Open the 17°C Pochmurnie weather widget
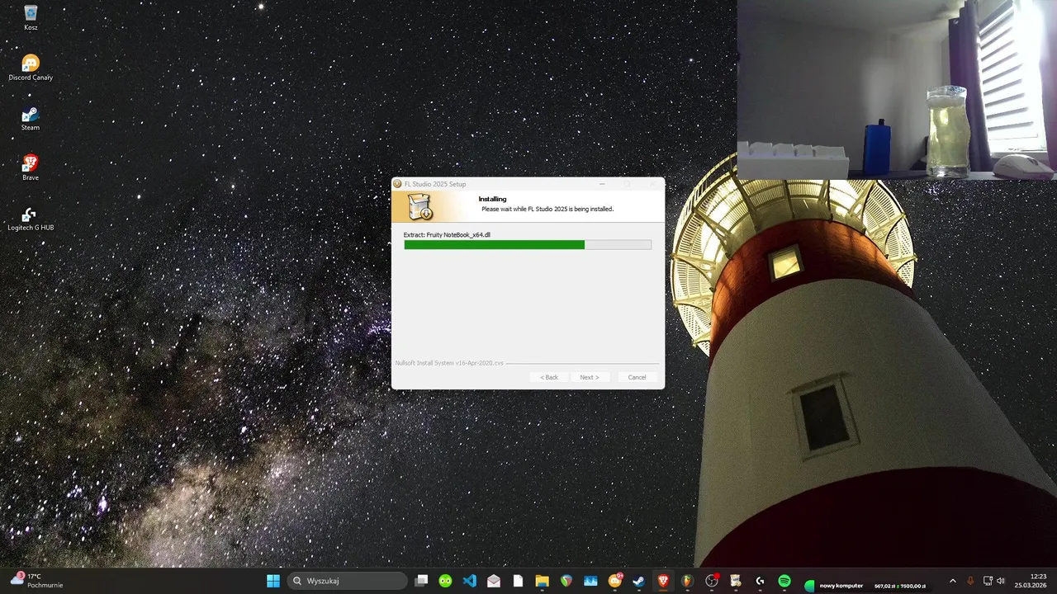The width and height of the screenshot is (1057, 594). tap(37, 581)
